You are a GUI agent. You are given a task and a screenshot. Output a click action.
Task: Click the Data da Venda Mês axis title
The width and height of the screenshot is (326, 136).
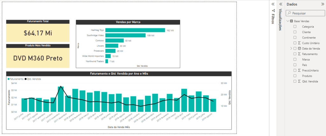click(x=119, y=127)
